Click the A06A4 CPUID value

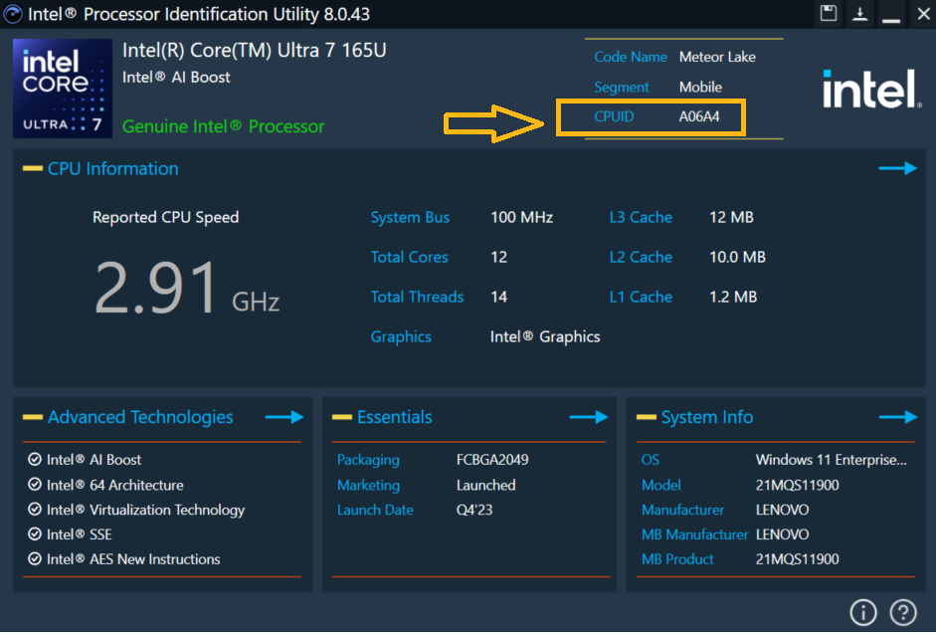pos(699,116)
